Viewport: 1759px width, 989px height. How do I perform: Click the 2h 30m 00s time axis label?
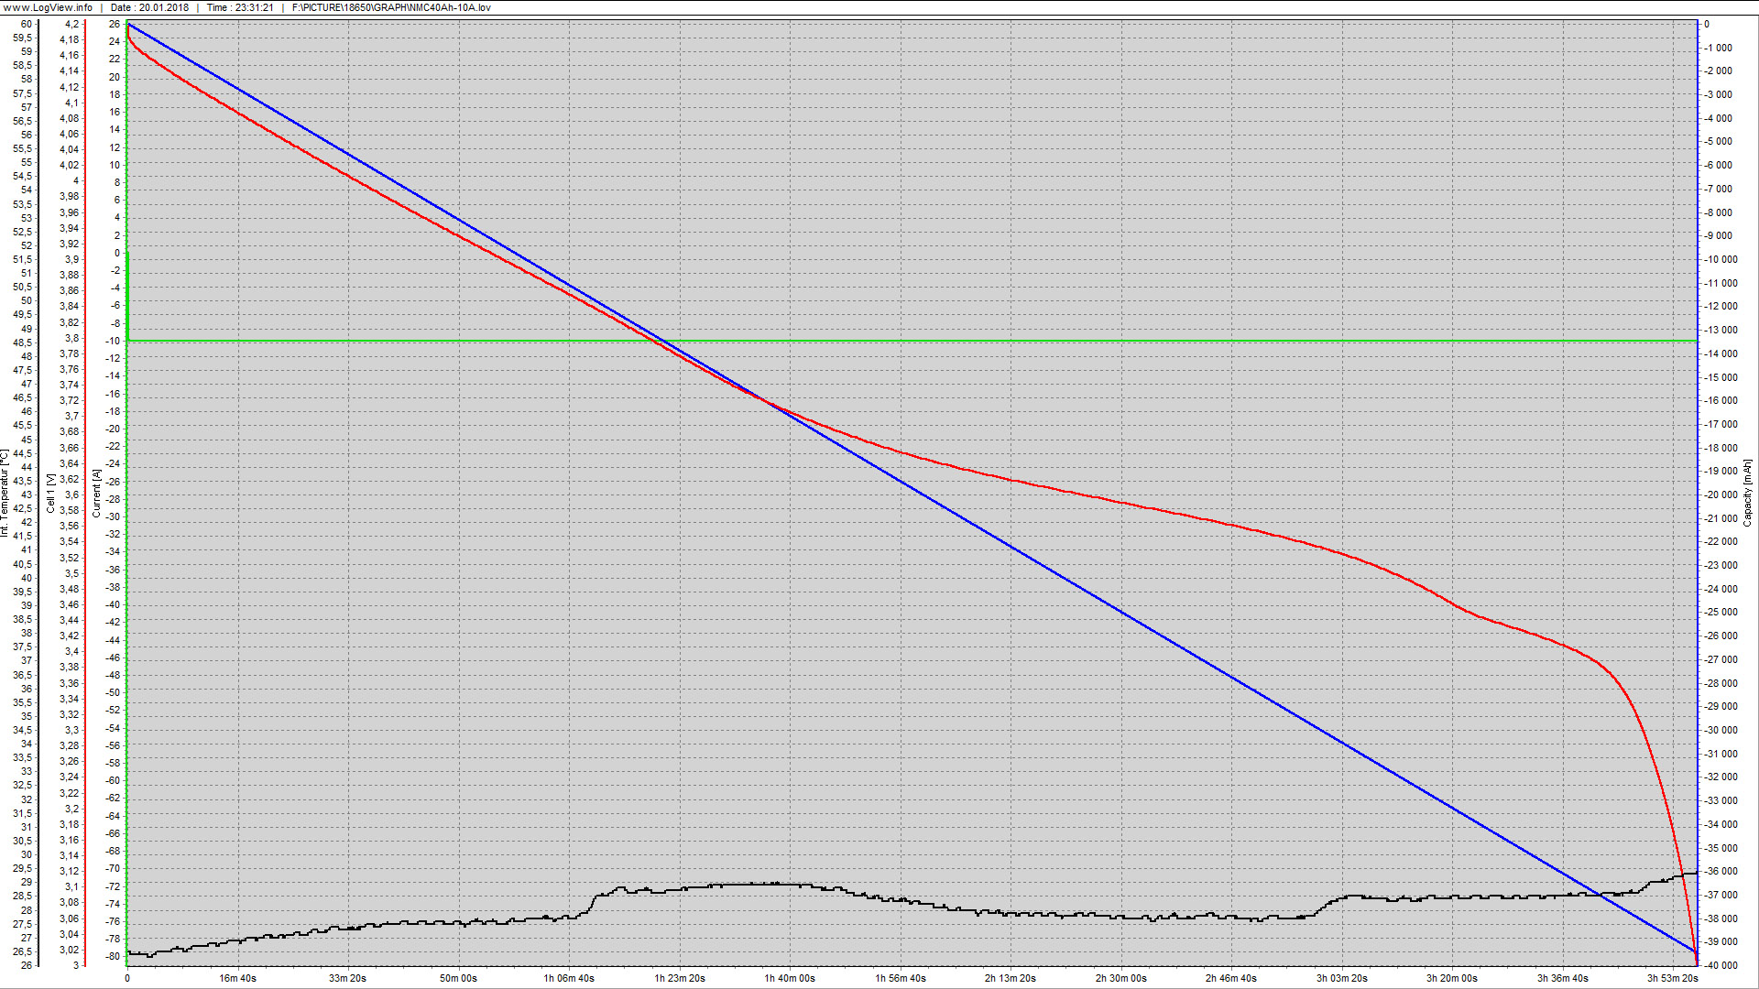(x=1121, y=978)
